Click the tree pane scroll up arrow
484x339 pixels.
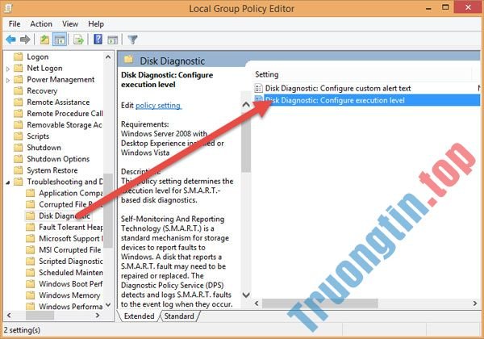pyautogui.click(x=108, y=56)
